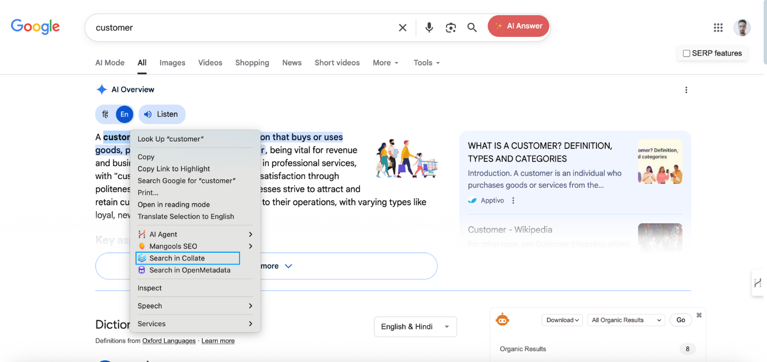The image size is (767, 362).
Task: Click the AI Overview sparkle icon
Action: [101, 90]
